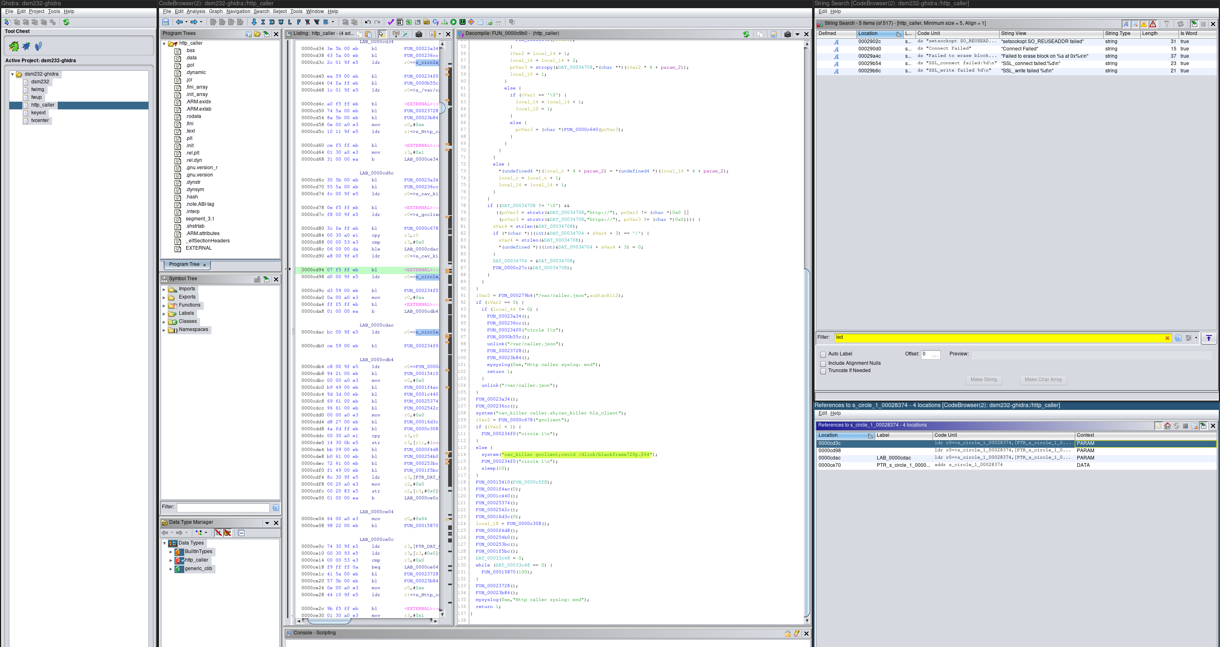Screen dimensions: 1220x647
Task: Expand the Functions folder in Symbol Tree
Action: (x=164, y=305)
